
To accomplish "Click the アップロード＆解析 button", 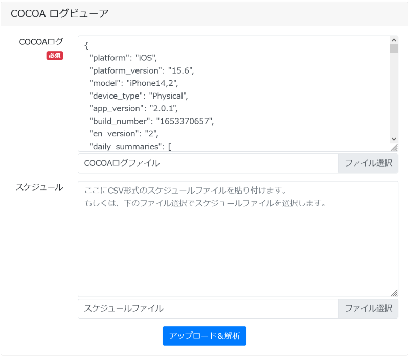I will [204, 336].
